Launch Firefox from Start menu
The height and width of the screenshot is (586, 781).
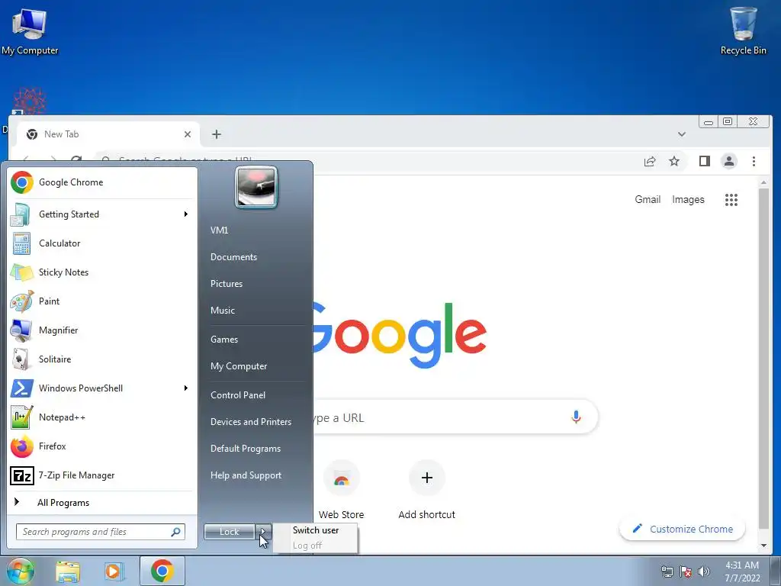pos(101,446)
